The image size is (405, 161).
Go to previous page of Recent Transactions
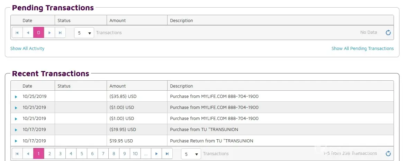click(x=28, y=154)
